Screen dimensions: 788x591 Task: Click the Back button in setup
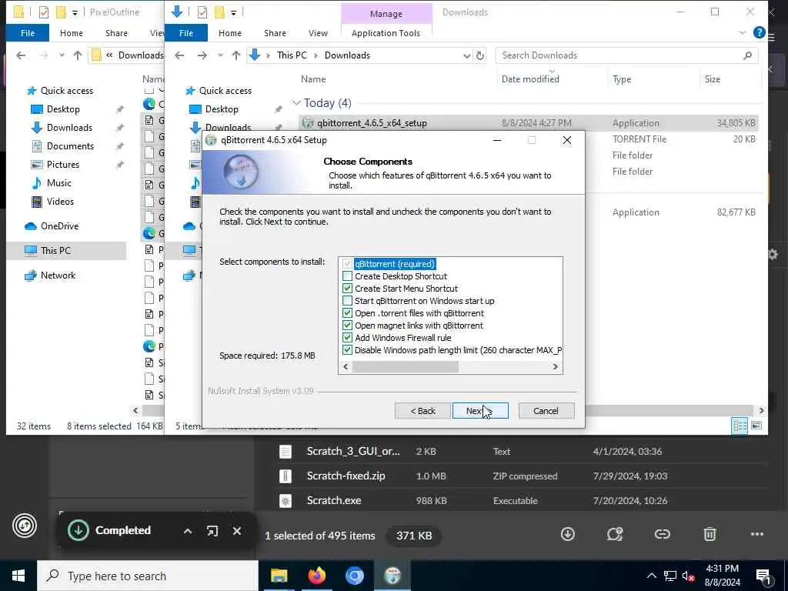(x=422, y=411)
